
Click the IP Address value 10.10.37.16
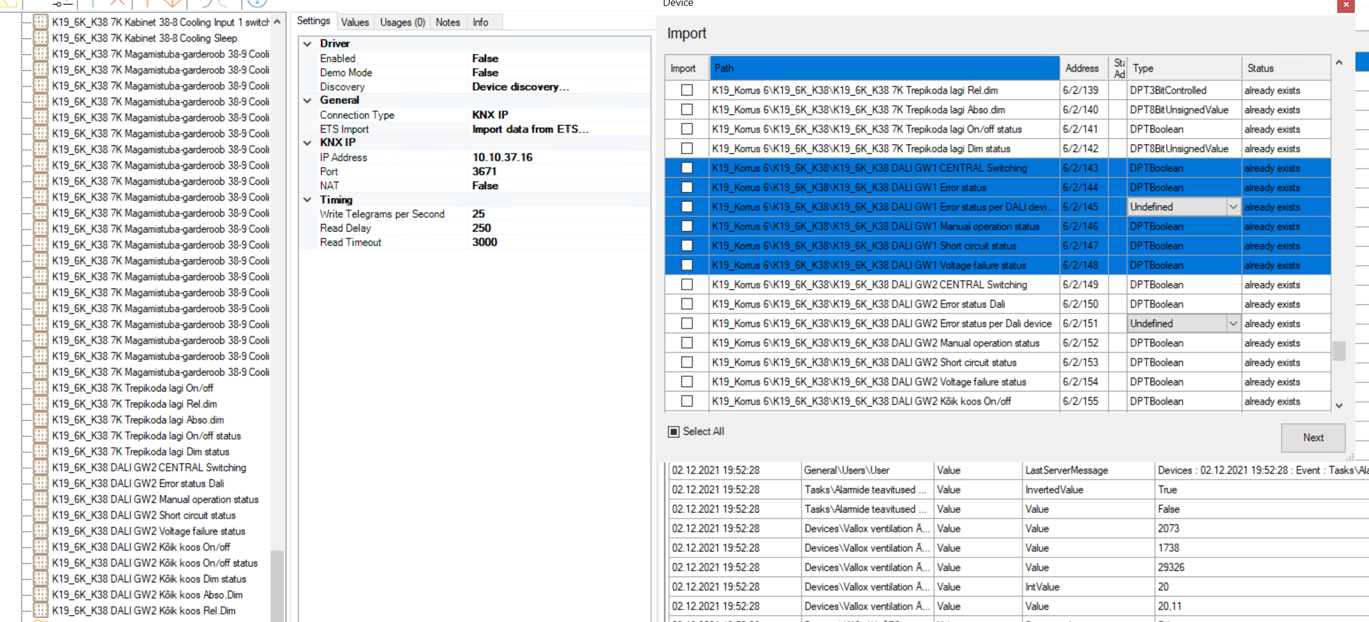[502, 157]
